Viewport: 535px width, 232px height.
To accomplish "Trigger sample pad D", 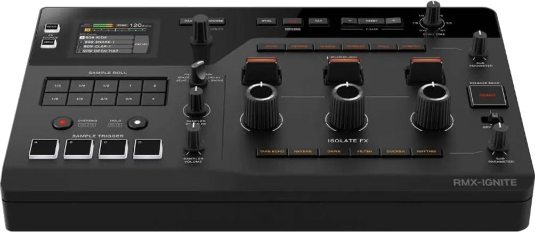I will tap(148, 149).
